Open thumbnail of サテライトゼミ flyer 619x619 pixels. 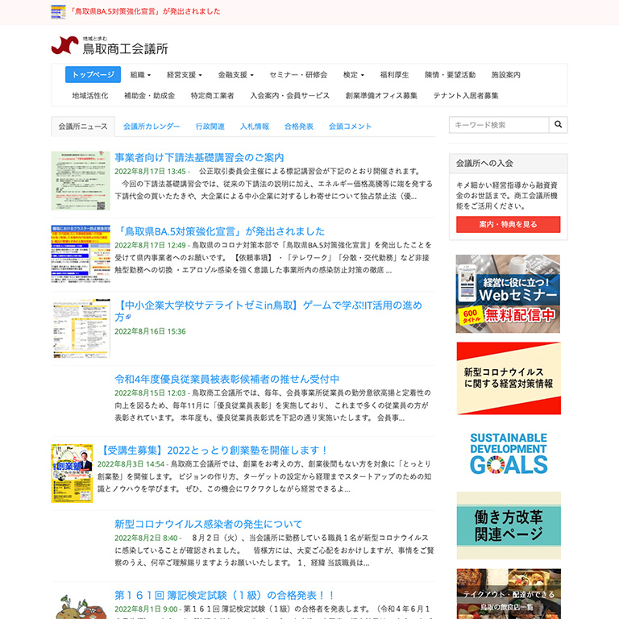tap(81, 328)
